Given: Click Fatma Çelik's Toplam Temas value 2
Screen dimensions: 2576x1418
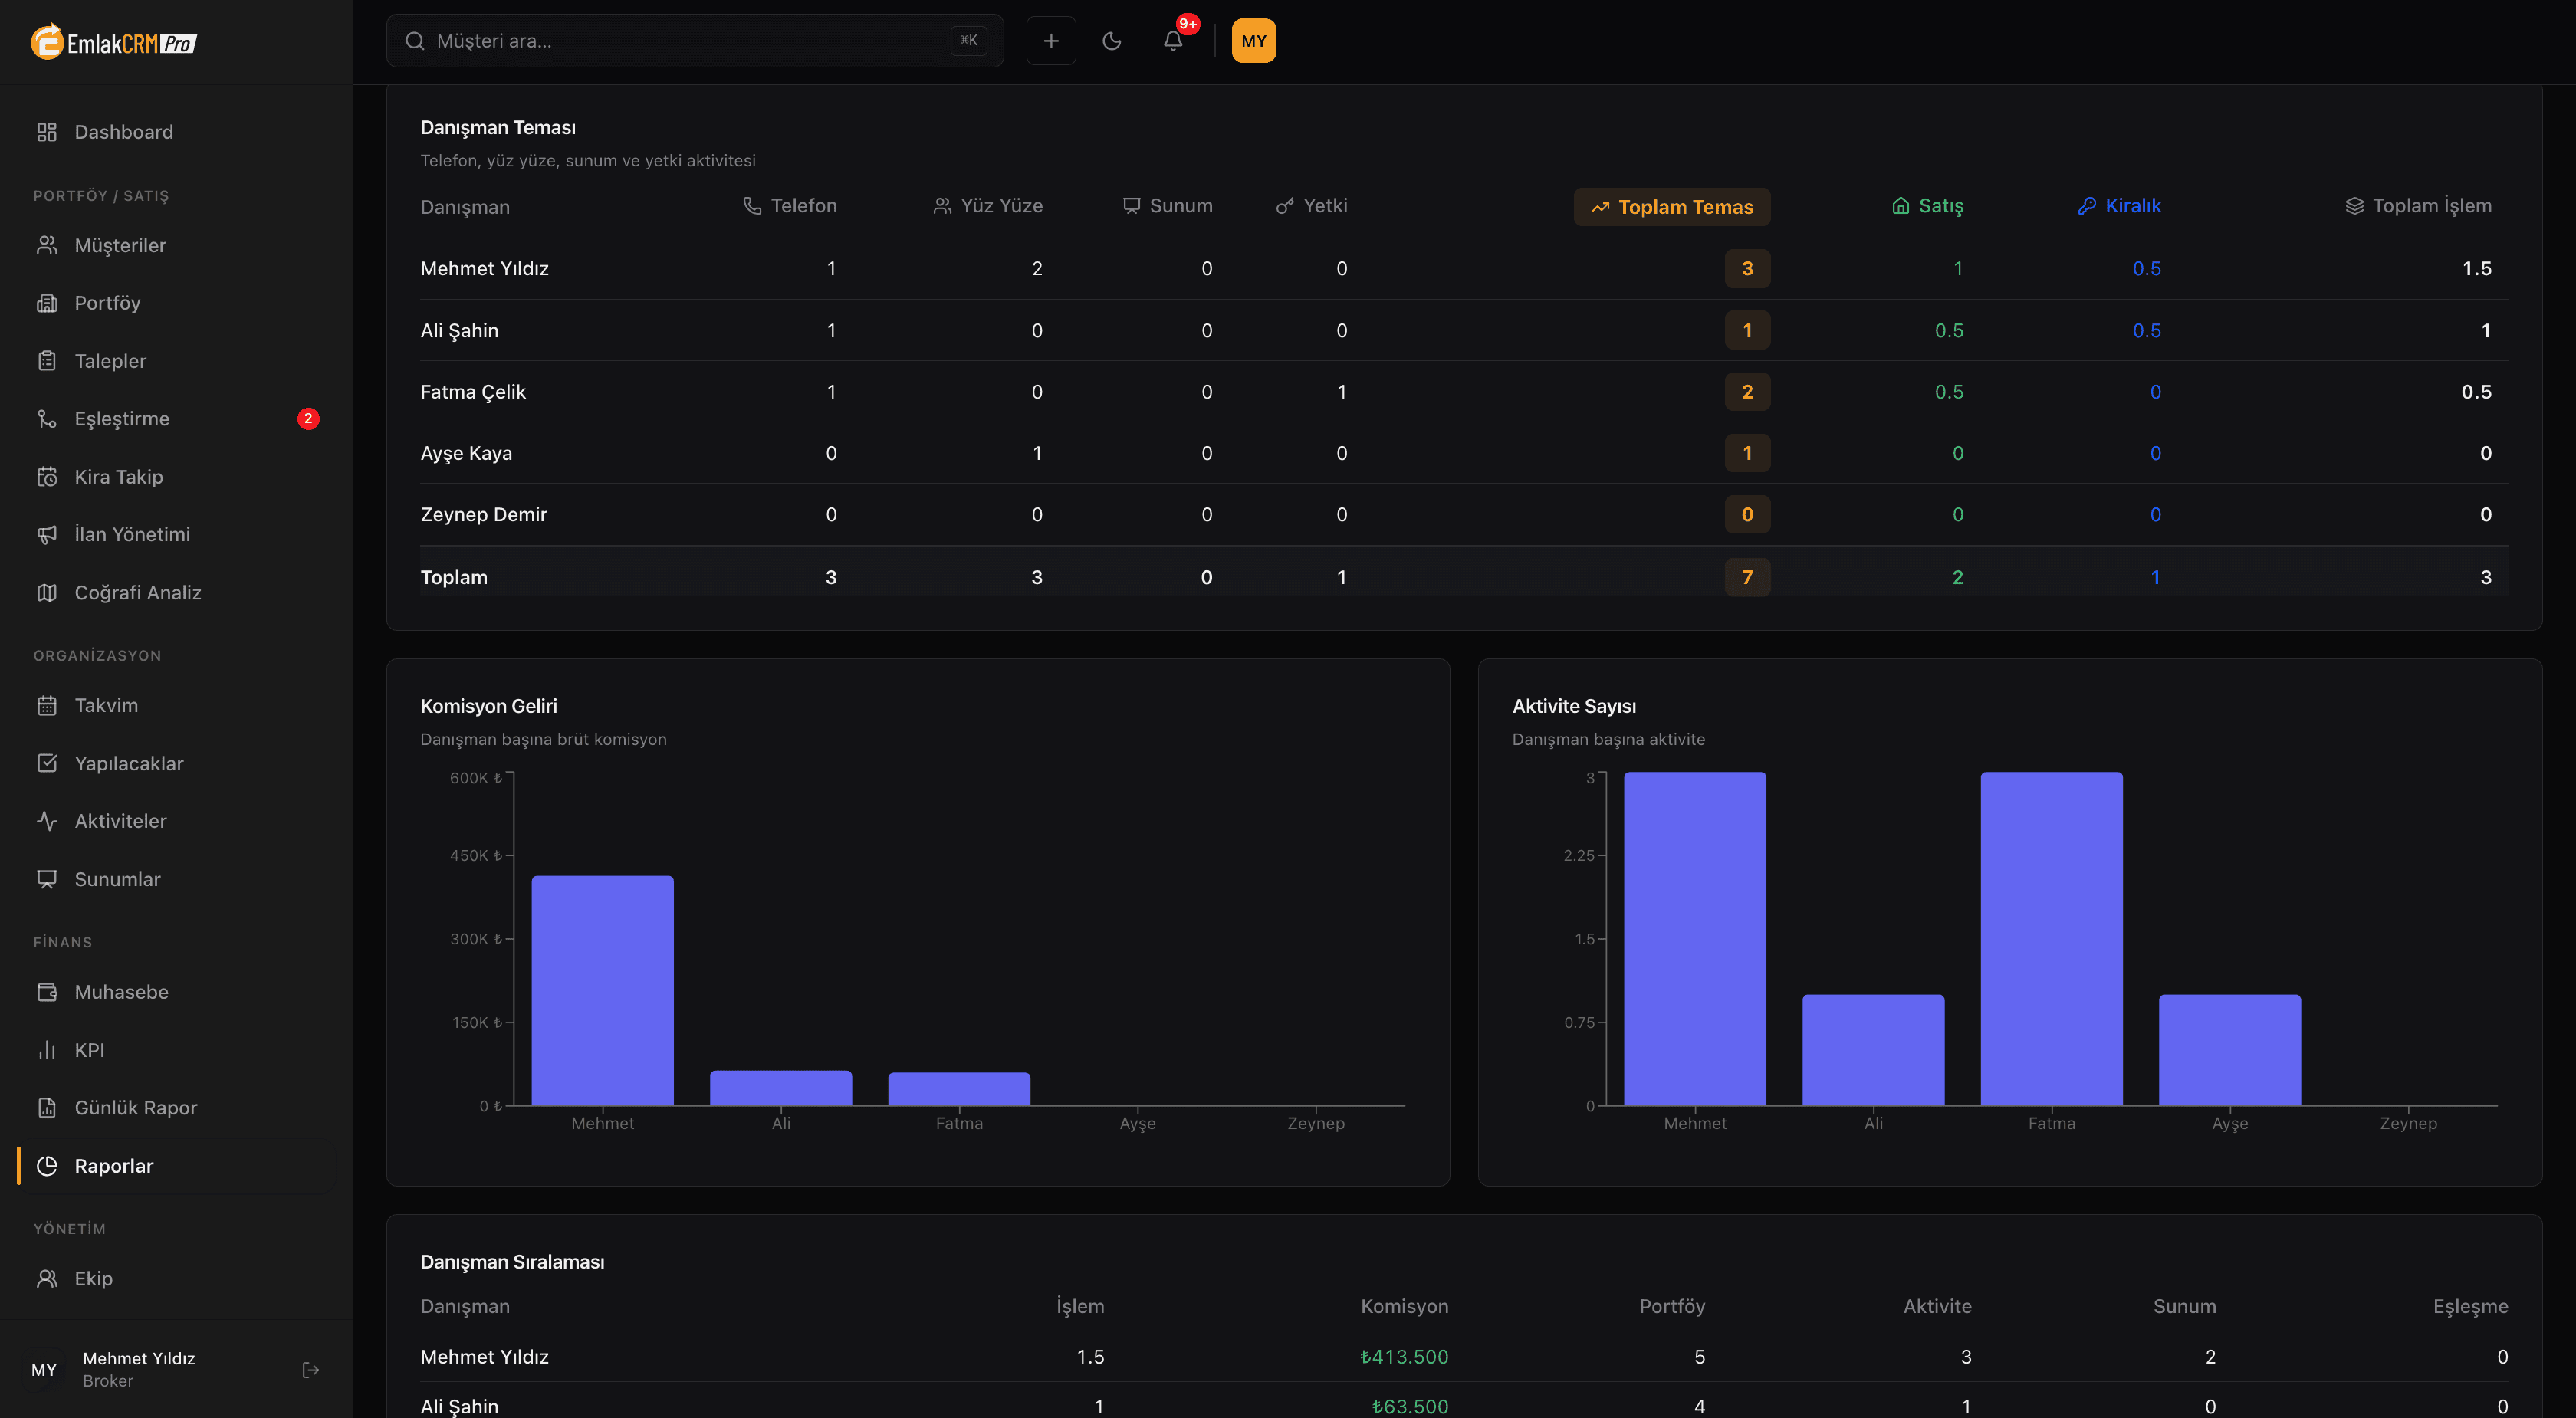Looking at the screenshot, I should pos(1747,392).
